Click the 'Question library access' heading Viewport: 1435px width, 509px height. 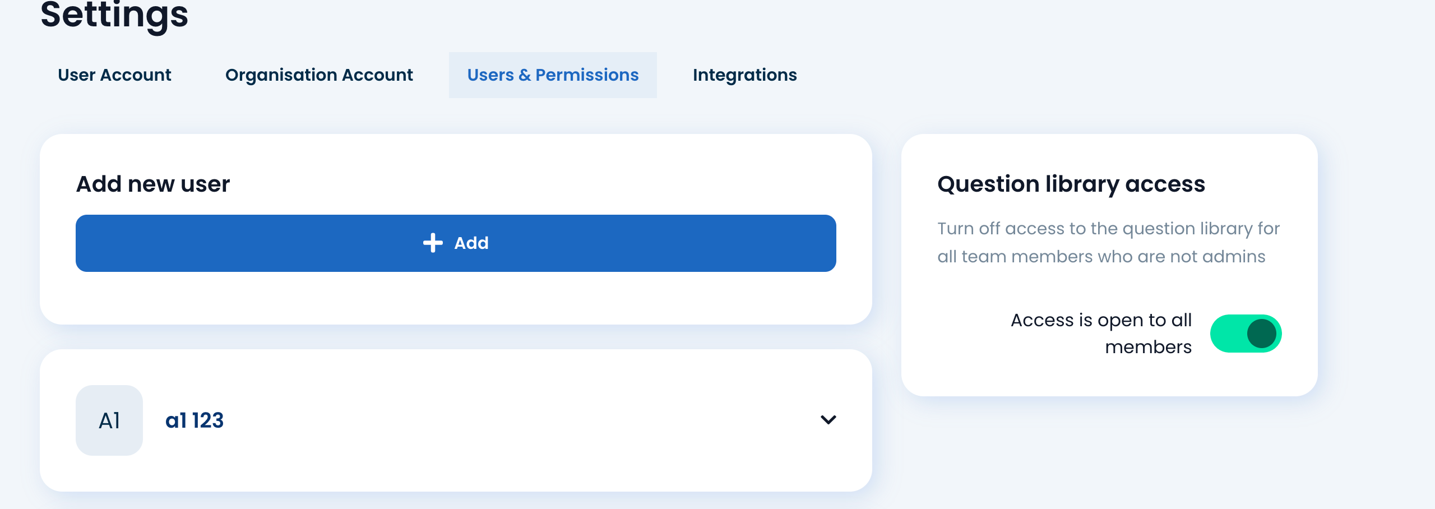coord(1071,184)
